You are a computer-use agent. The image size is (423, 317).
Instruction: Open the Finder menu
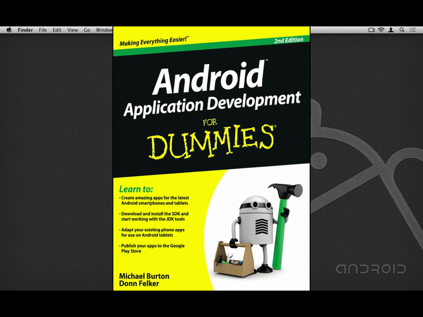click(x=25, y=30)
